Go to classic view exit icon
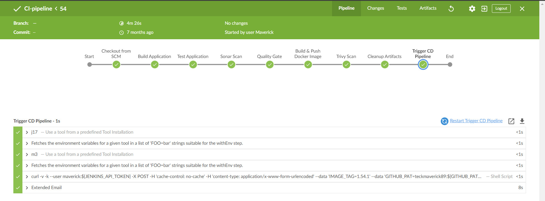 (x=484, y=9)
